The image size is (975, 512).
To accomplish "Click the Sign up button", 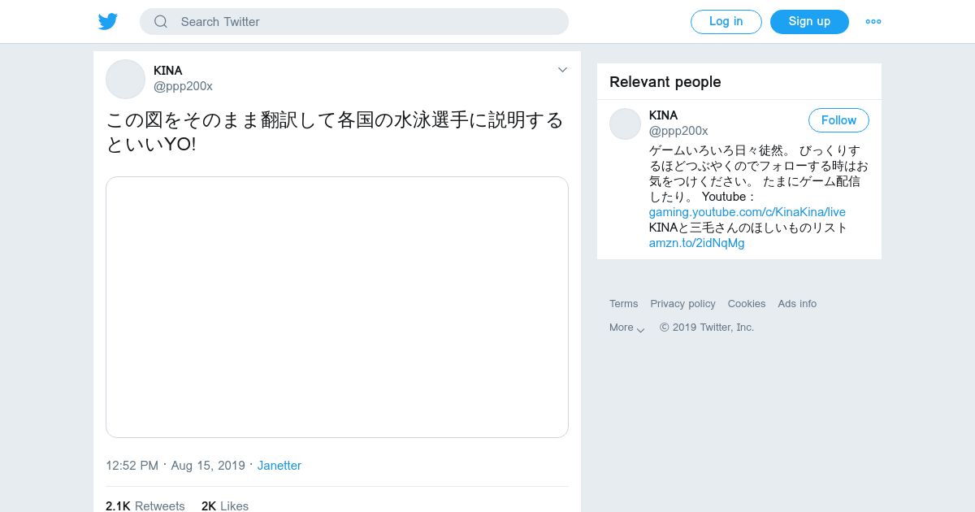I will [809, 22].
